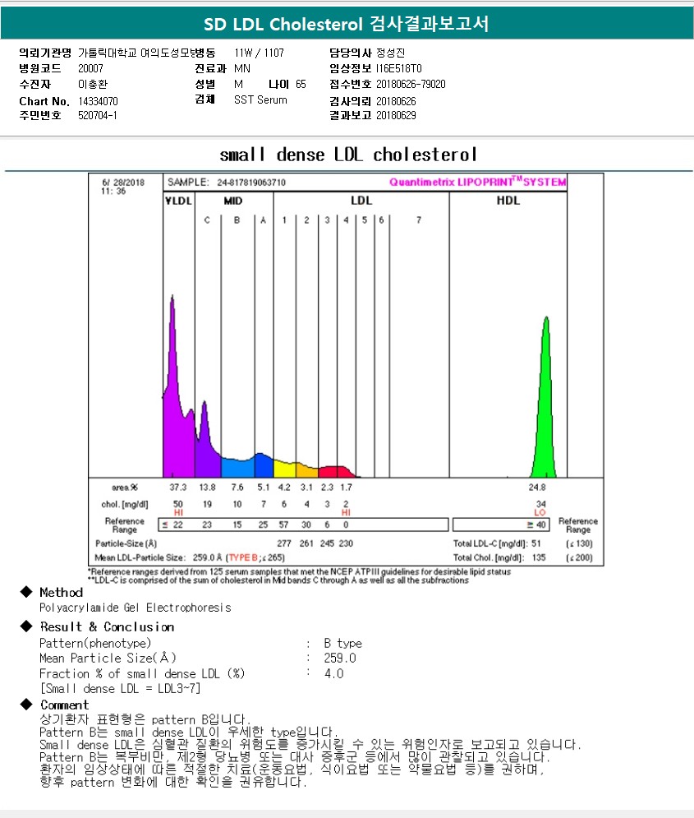Click sample ID 24-817819063710
Screen dimensions: 694x818
click(251, 183)
